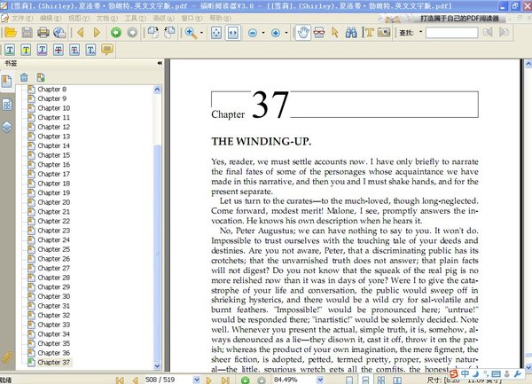Collapse the bookmarks sidebar panel
Viewport: 532px width, 384px height.
tap(160, 63)
